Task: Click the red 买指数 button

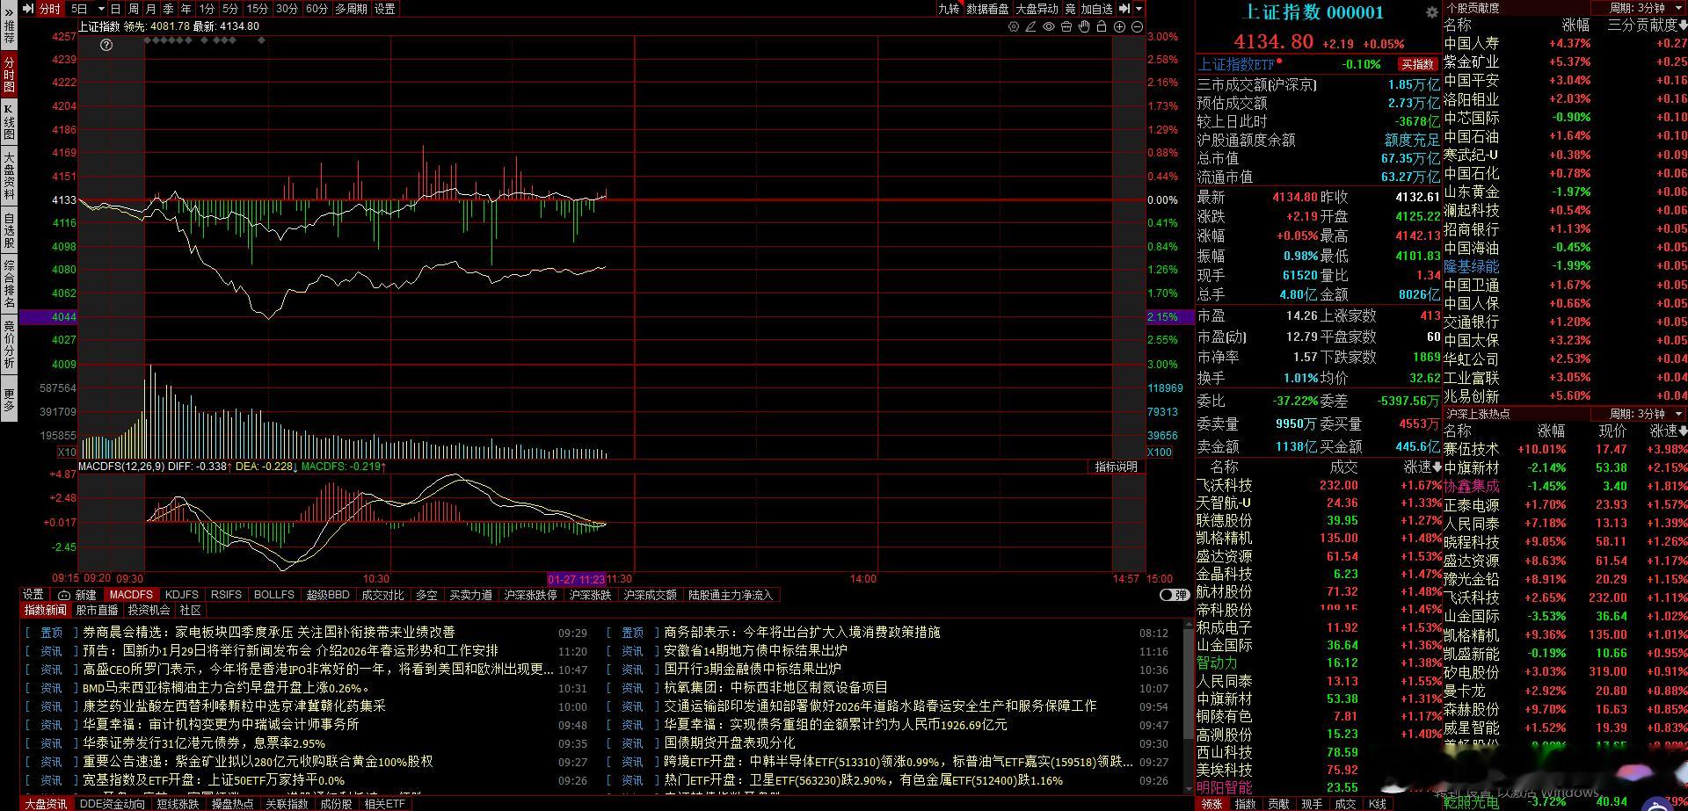Action: (1416, 63)
